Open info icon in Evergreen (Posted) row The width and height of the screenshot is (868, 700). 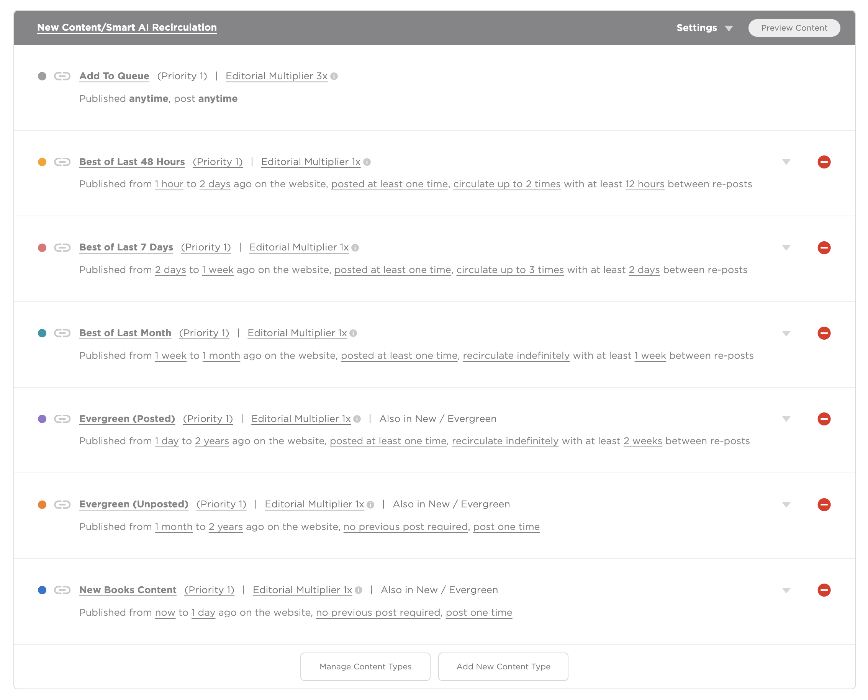tap(357, 419)
